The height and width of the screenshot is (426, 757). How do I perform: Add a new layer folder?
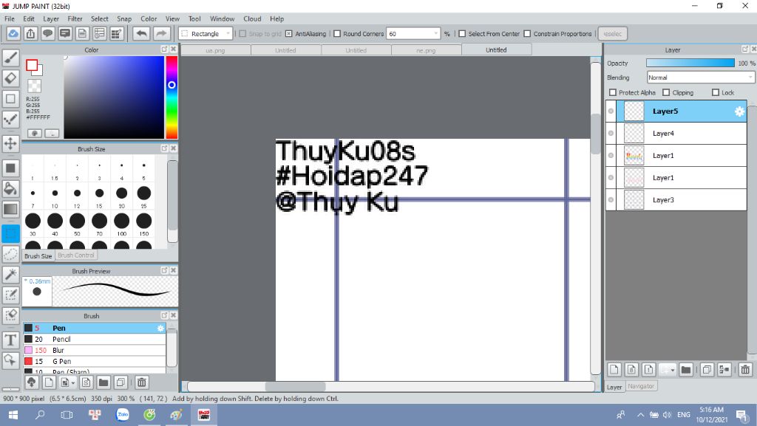click(685, 370)
